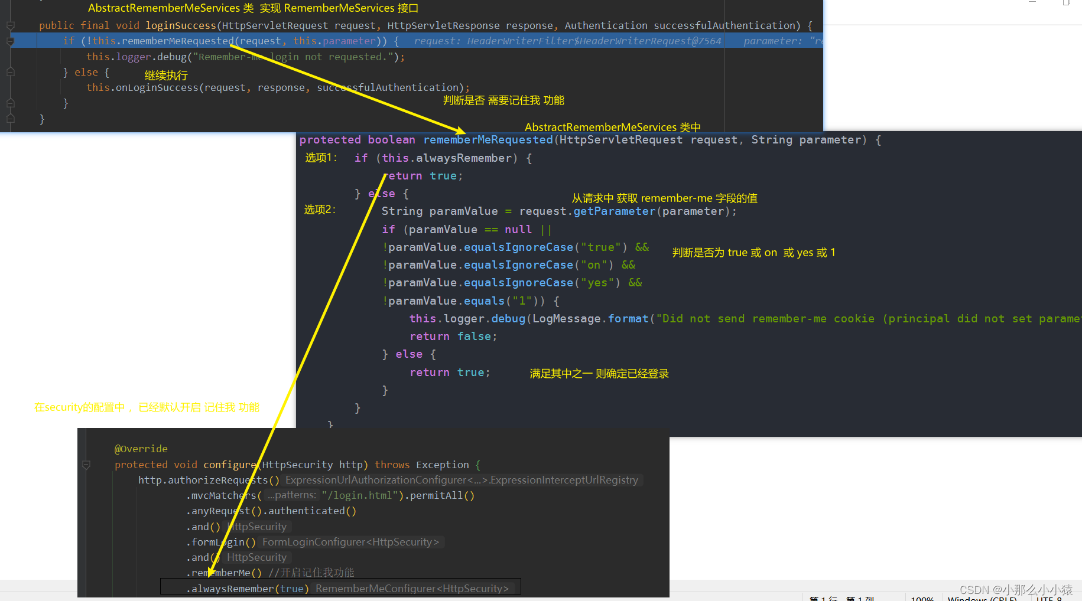The image size is (1082, 601).
Task: Collapse the configure method fold marker
Action: click(x=86, y=465)
